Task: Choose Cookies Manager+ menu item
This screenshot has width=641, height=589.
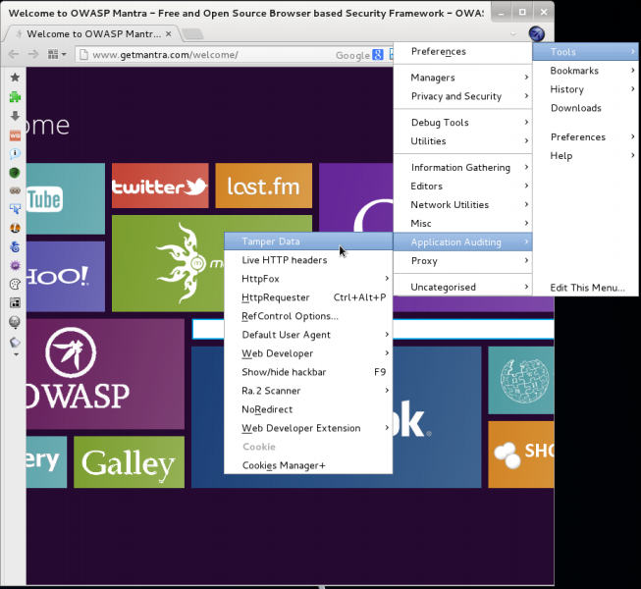Action: pyautogui.click(x=284, y=465)
